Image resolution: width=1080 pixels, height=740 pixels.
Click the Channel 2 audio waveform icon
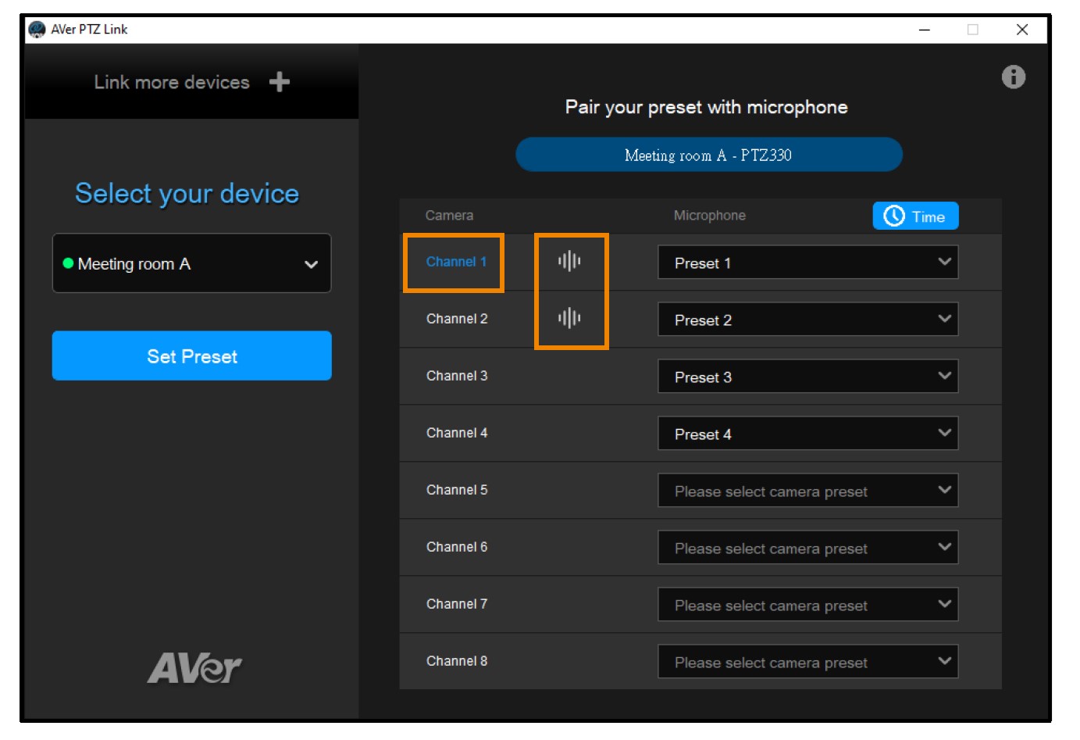point(569,318)
